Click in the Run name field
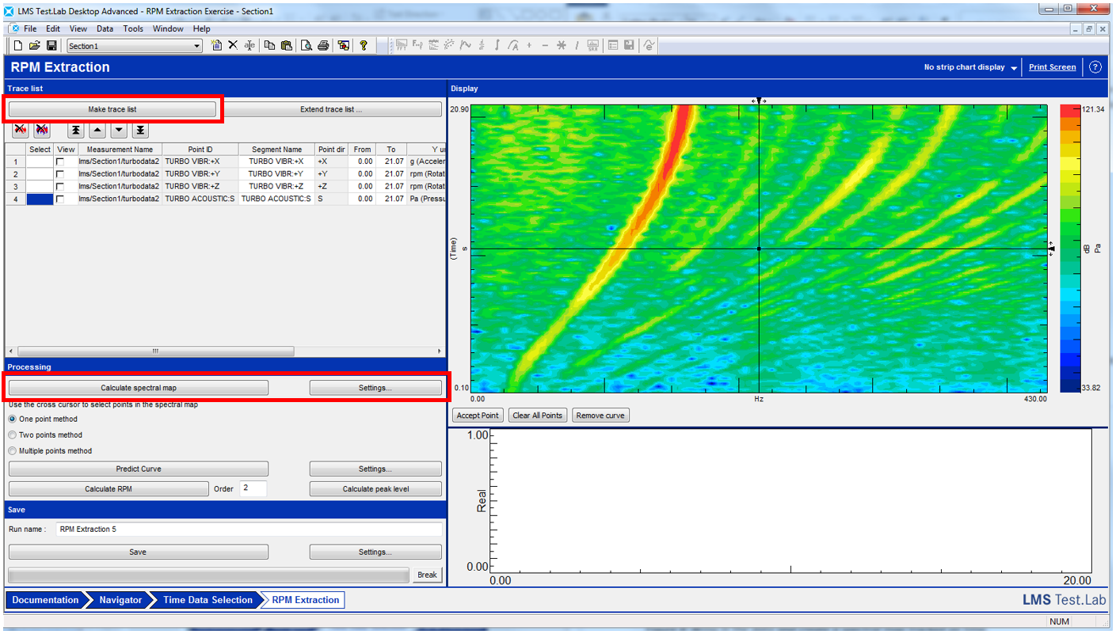The height and width of the screenshot is (634, 1116). 249,529
